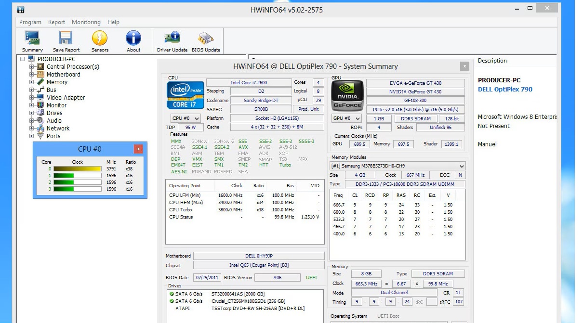Click the Core 0 clock bar

point(77,169)
